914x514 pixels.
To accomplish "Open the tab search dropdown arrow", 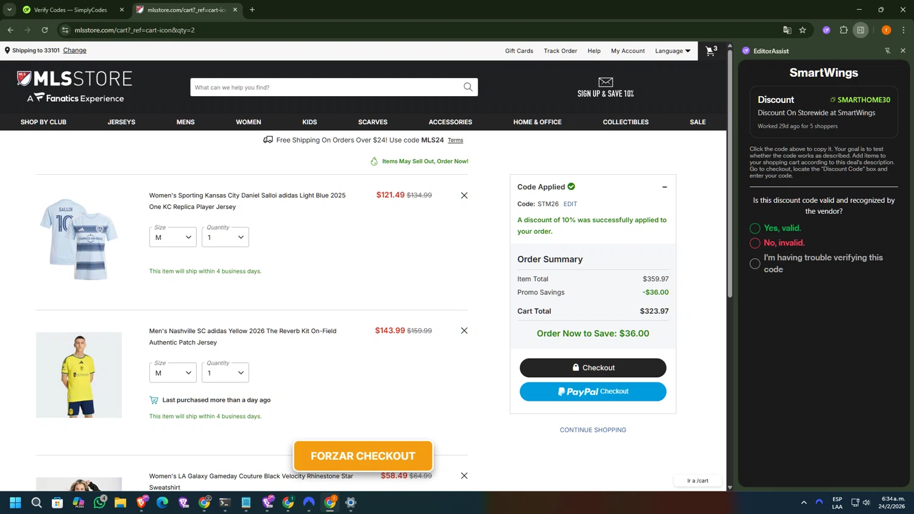I will 9,10.
